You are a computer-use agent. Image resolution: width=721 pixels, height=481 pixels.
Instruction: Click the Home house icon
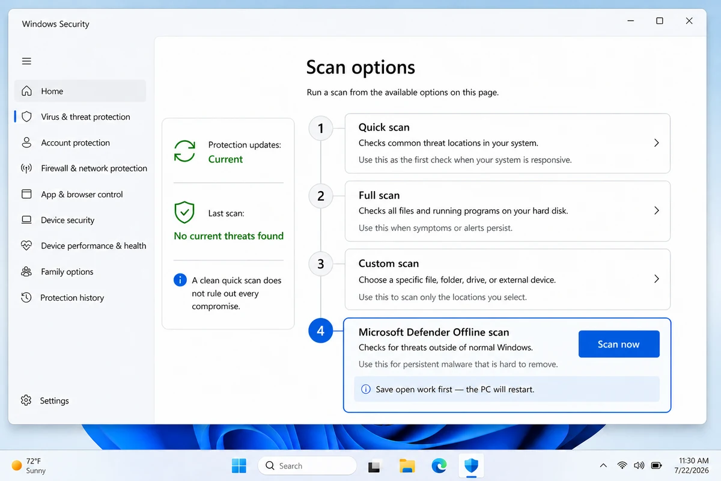tap(26, 91)
